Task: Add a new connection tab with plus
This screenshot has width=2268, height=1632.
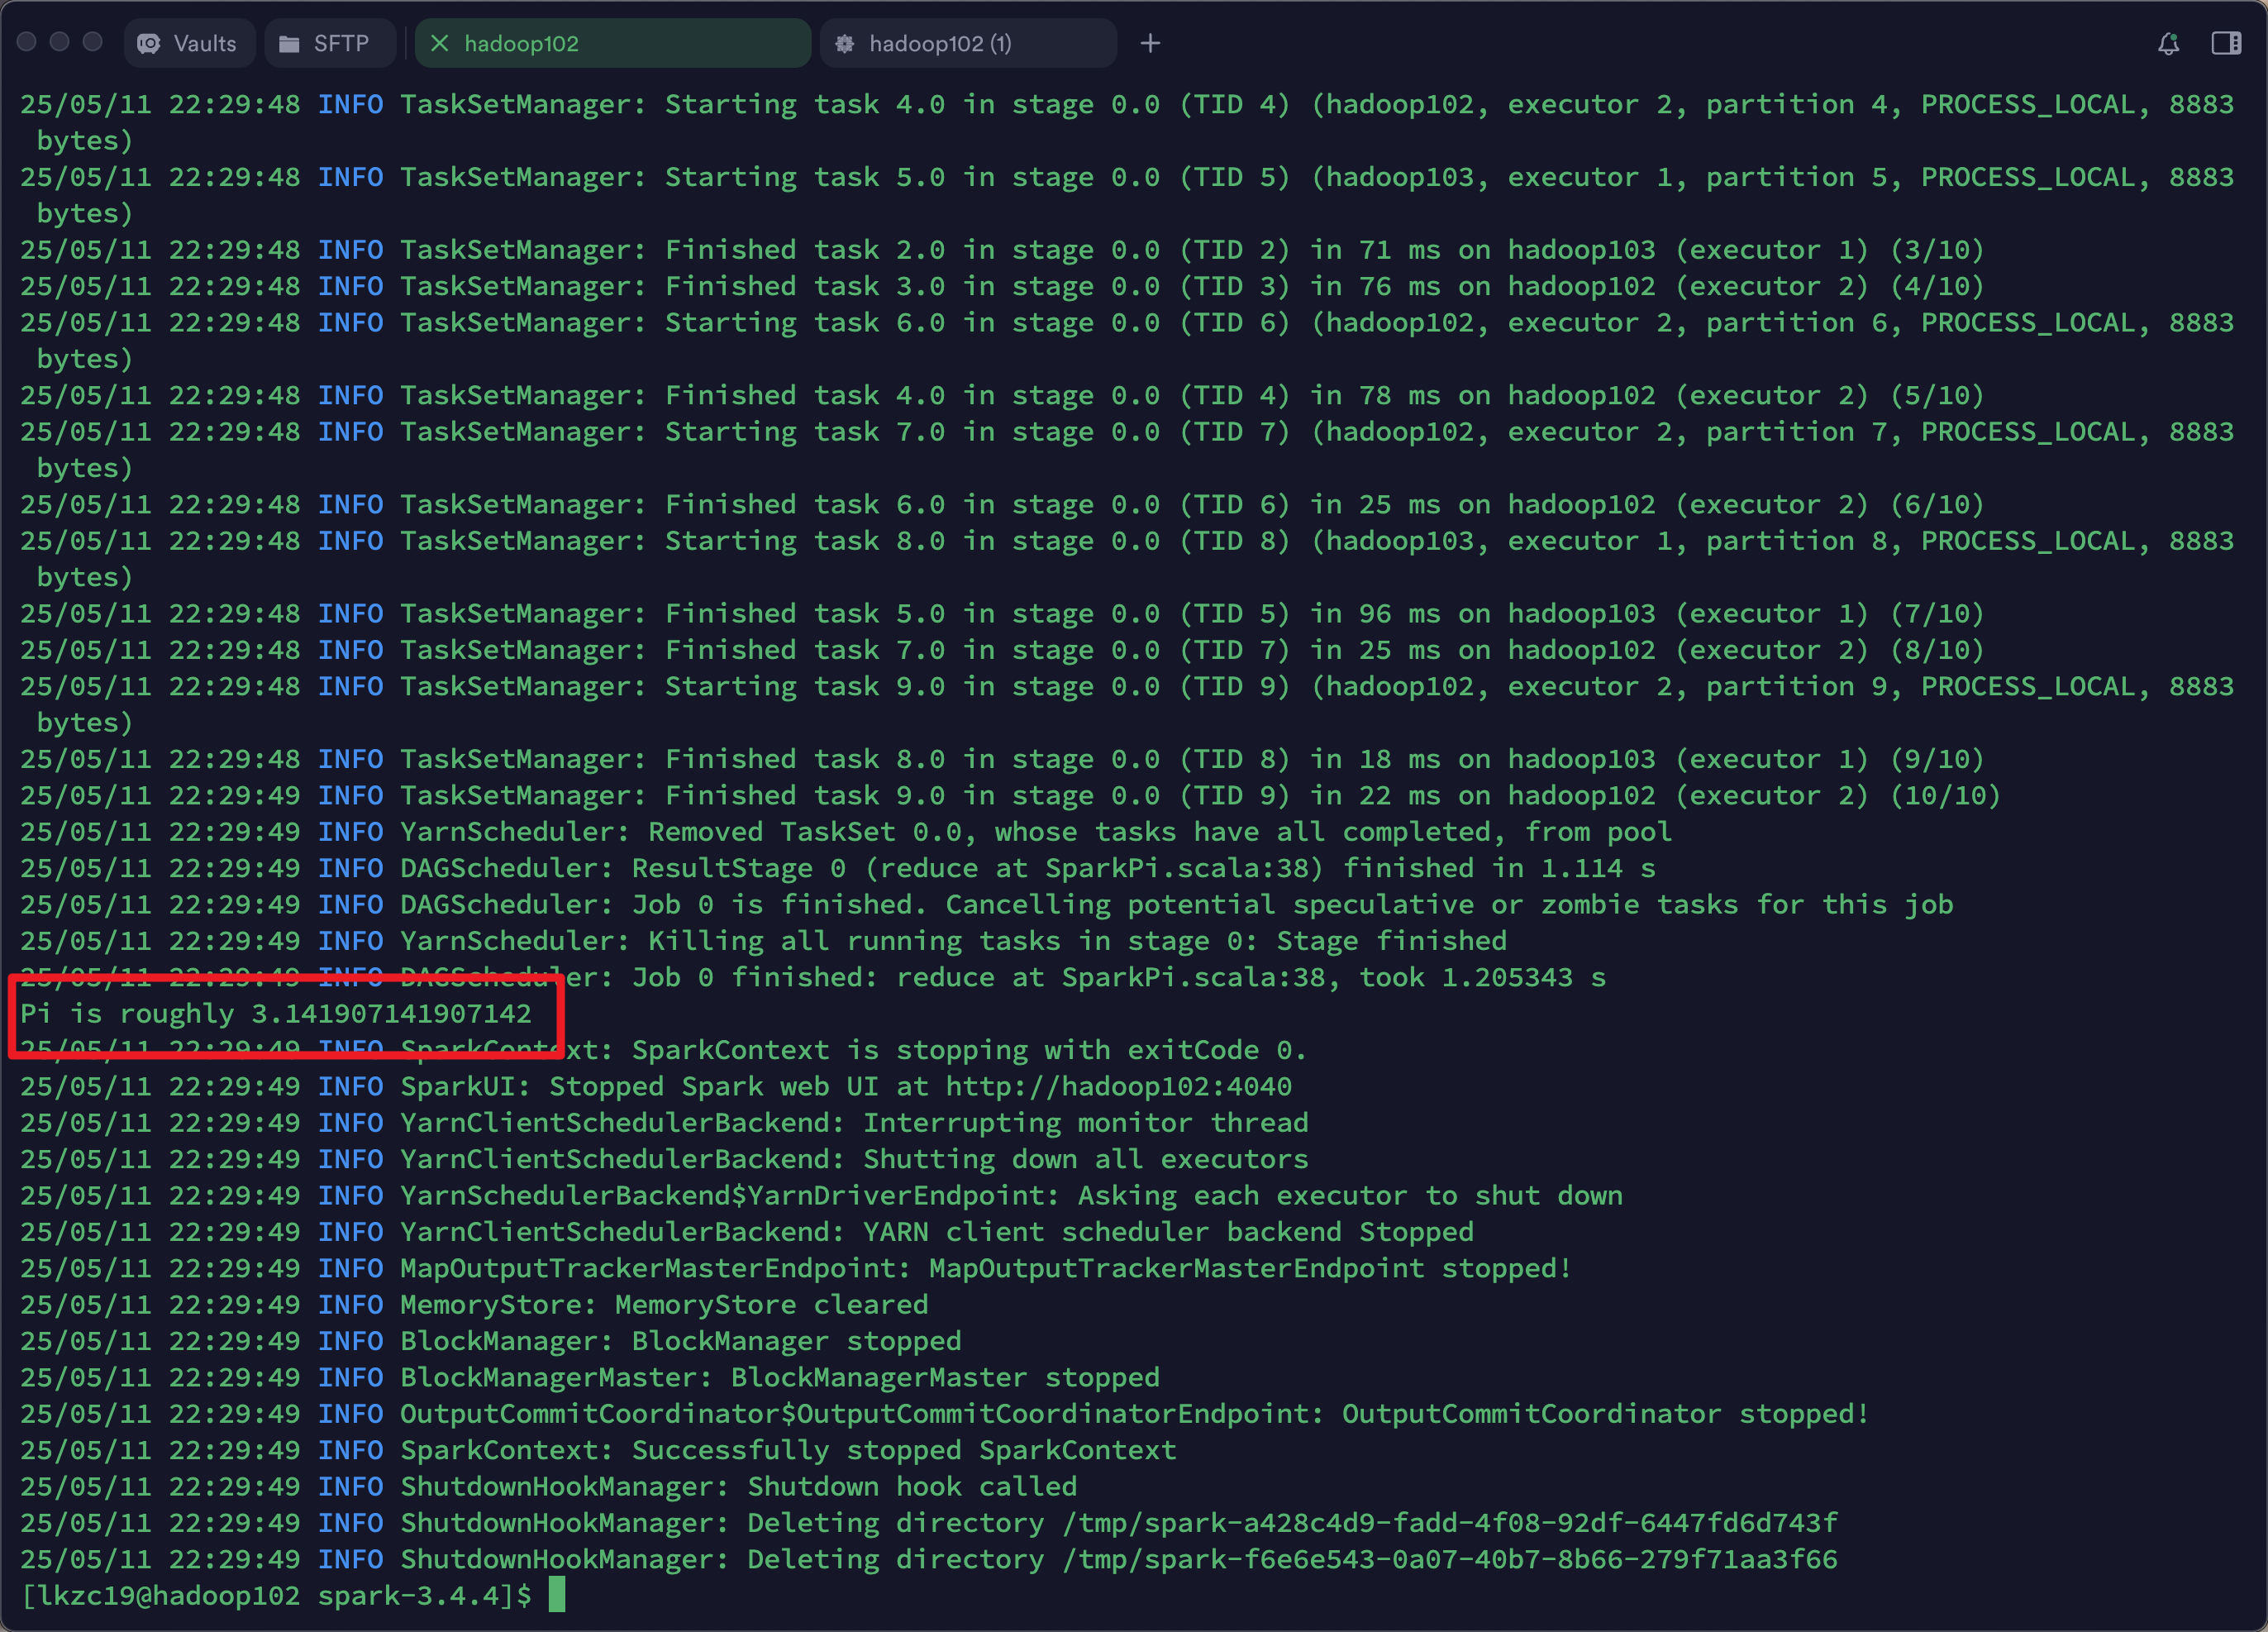Action: (x=1150, y=43)
